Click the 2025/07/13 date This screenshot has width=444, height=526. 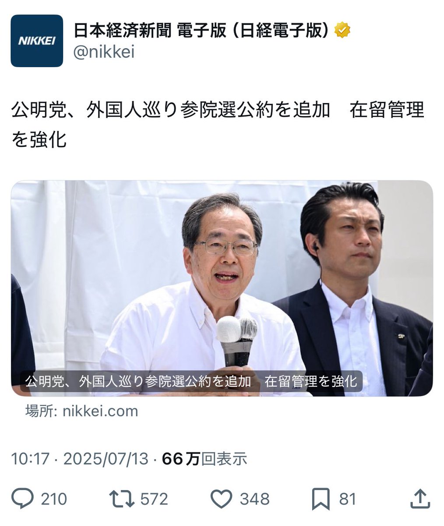click(106, 459)
